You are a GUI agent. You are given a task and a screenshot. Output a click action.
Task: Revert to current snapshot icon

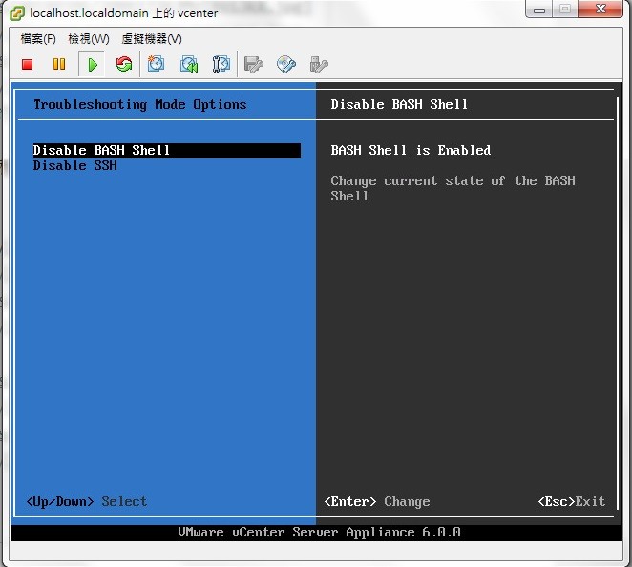[x=189, y=64]
